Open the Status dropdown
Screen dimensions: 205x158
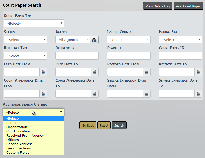tap(25, 40)
